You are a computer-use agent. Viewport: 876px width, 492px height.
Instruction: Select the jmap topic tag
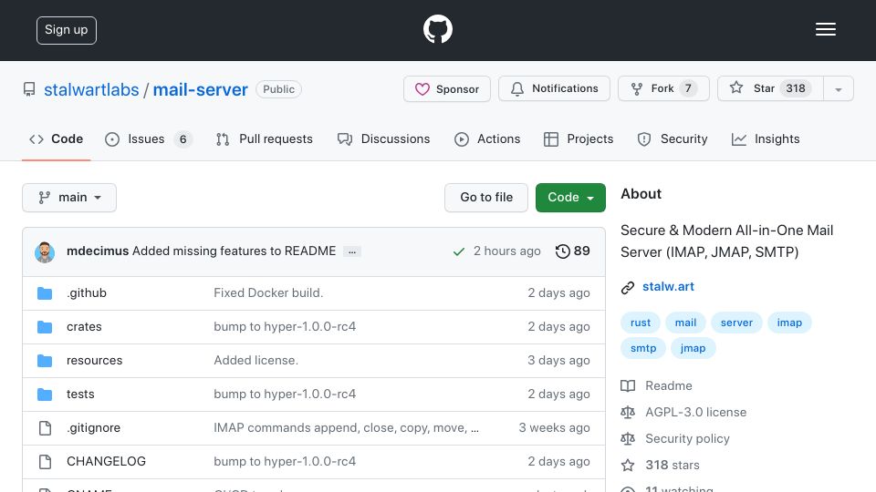tap(693, 348)
